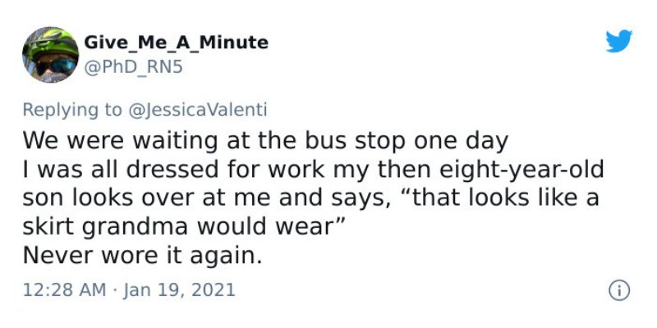Viewport: 657px width, 328px height.
Task: Click the Give_Me_A_Minute display name
Action: 176,43
